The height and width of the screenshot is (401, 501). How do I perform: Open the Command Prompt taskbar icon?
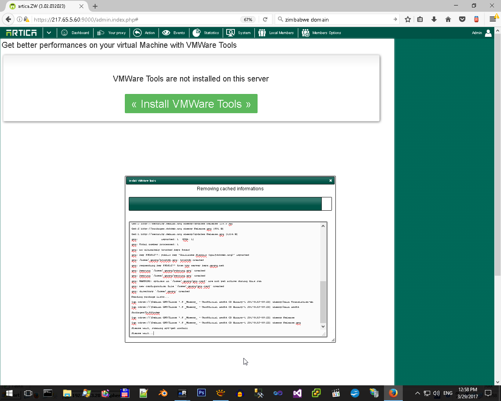click(x=48, y=393)
